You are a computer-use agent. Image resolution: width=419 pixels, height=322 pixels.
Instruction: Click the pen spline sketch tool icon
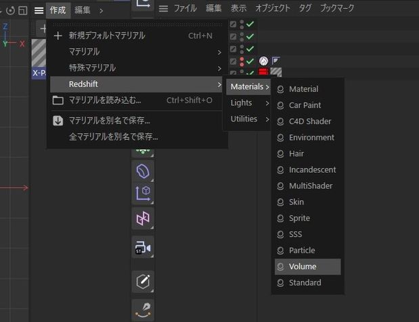143,310
